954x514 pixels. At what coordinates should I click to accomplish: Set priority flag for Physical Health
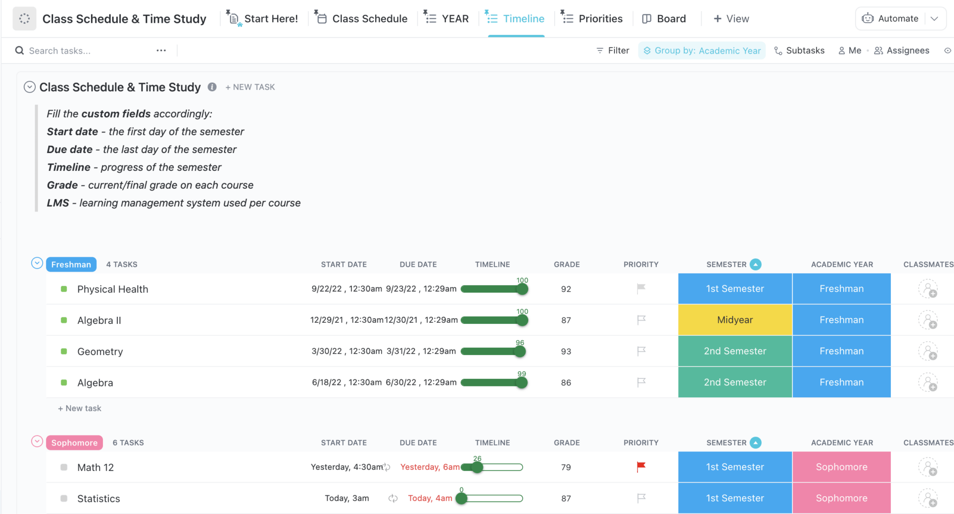tap(641, 289)
